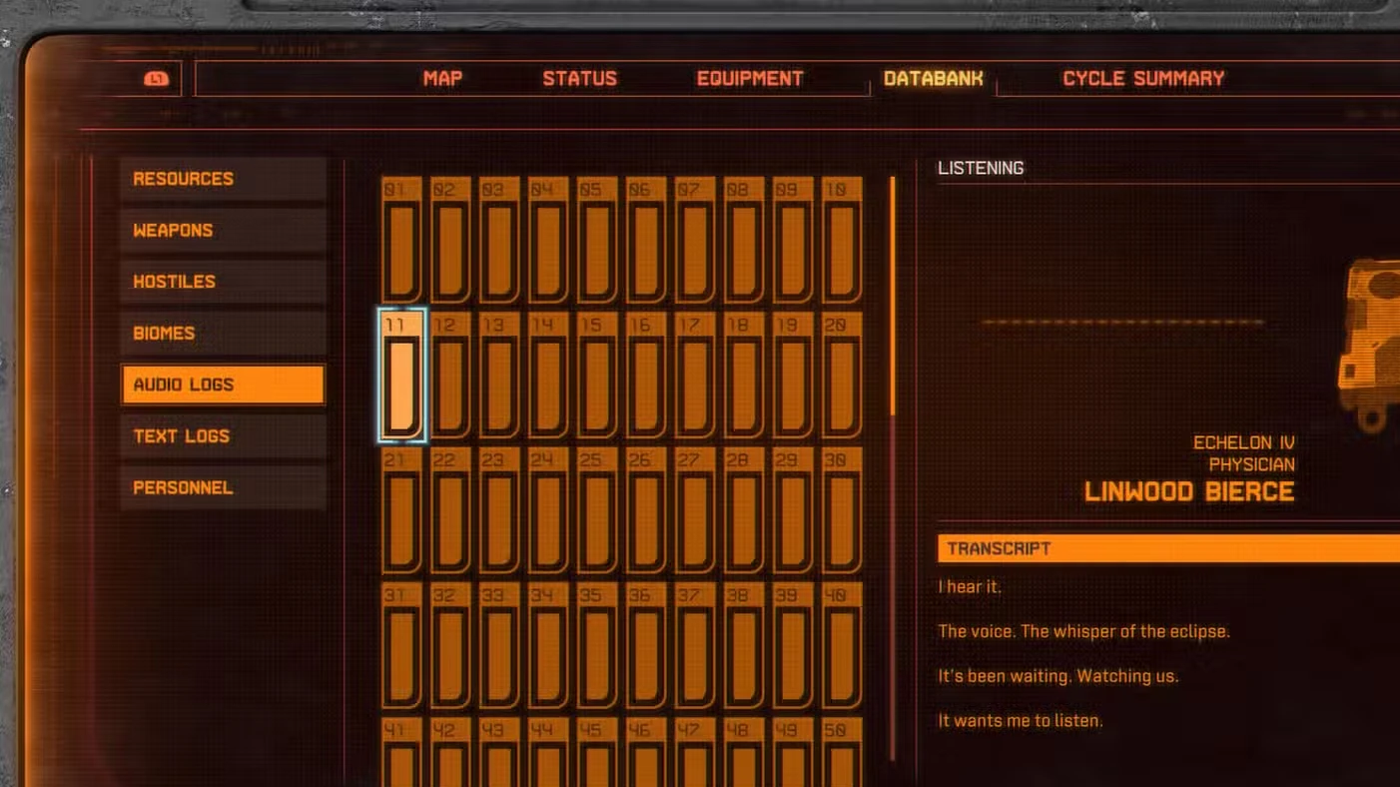
Task: Click the speaker name LINWOOD BIERCE
Action: 1189,491
